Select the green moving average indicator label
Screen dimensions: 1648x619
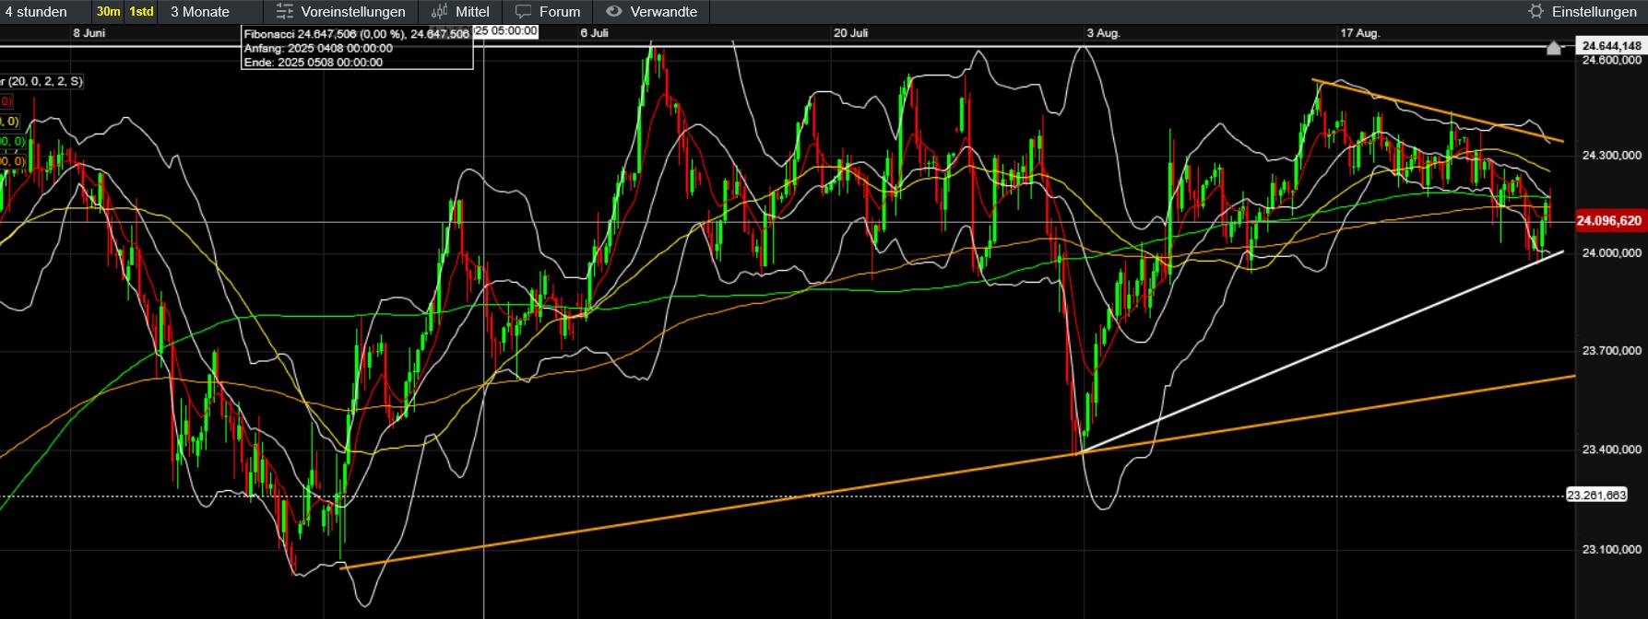(x=12, y=141)
